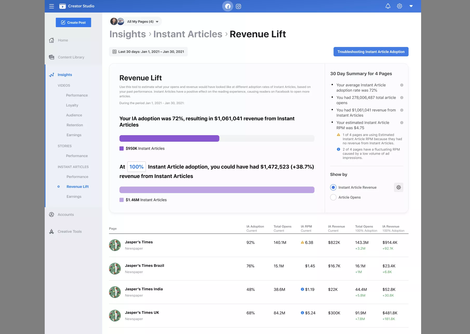Image resolution: width=470 pixels, height=334 pixels.
Task: Click Jasper's Times India page avatar
Action: tap(115, 292)
